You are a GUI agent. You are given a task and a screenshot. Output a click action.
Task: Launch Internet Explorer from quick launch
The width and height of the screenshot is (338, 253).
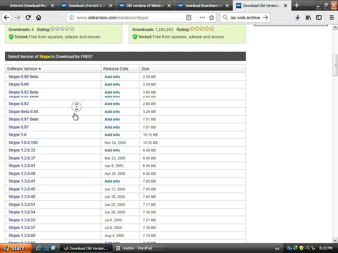[39, 248]
